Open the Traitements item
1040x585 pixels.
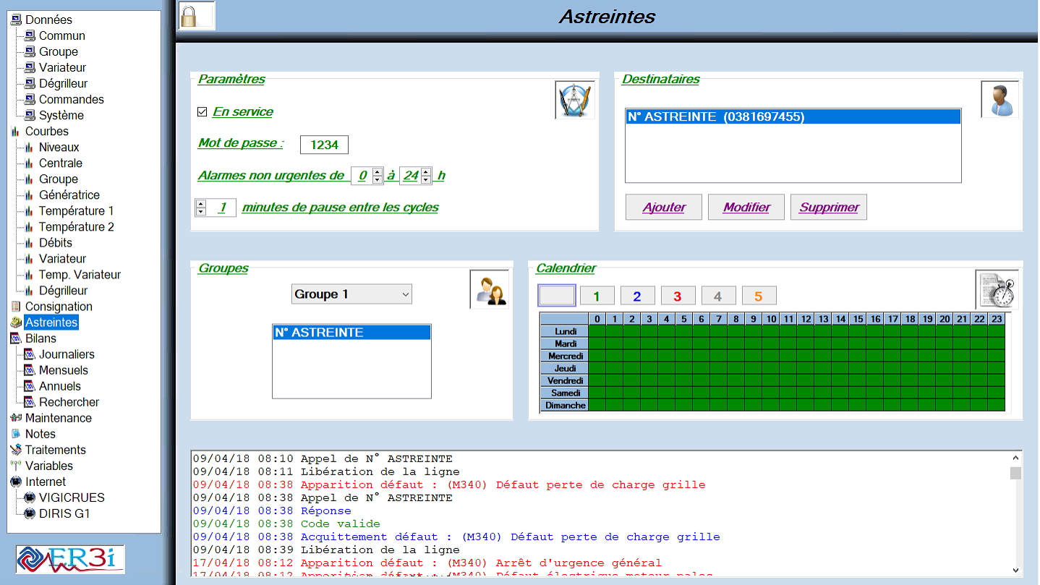[55, 449]
